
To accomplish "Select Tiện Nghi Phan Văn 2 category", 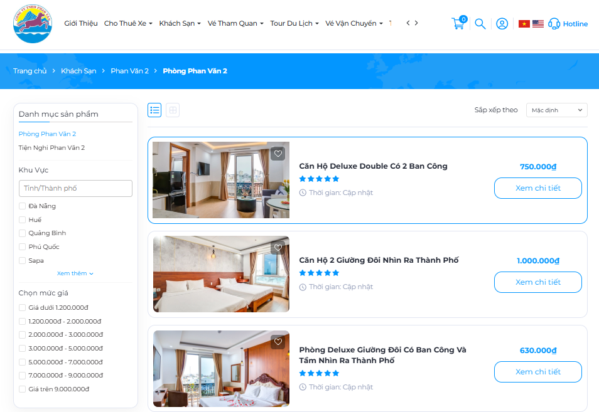I will coord(51,147).
